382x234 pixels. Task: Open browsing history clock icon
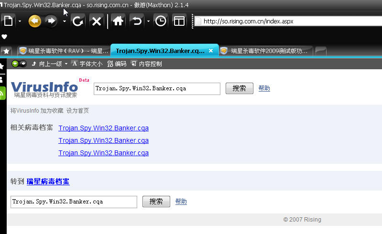[161, 21]
